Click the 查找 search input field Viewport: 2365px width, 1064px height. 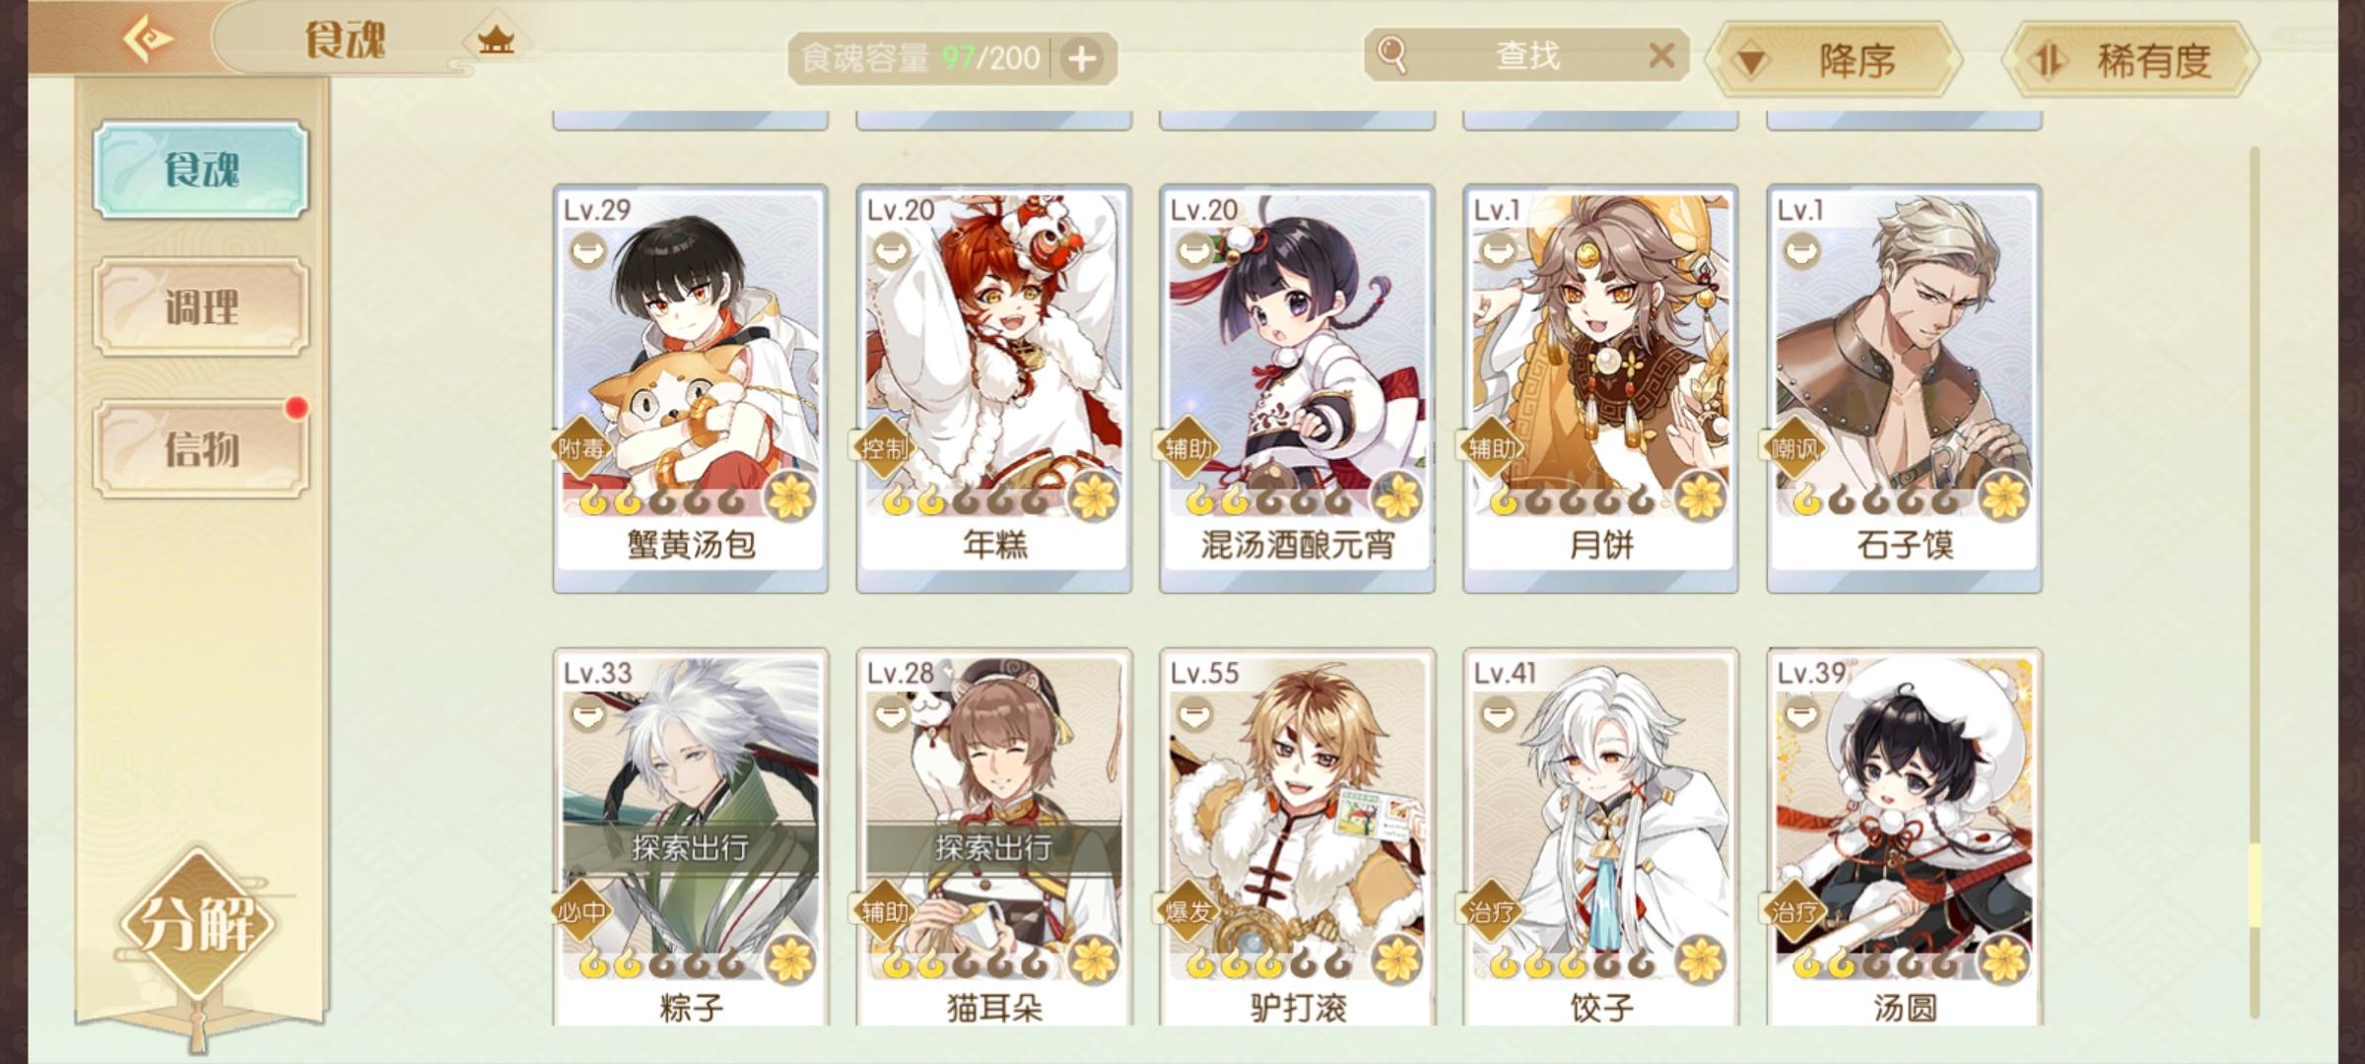point(1527,55)
